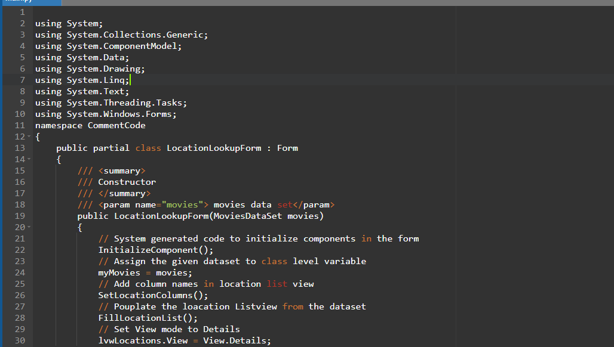Click the 'myMovies = movies;' statement

click(137, 272)
